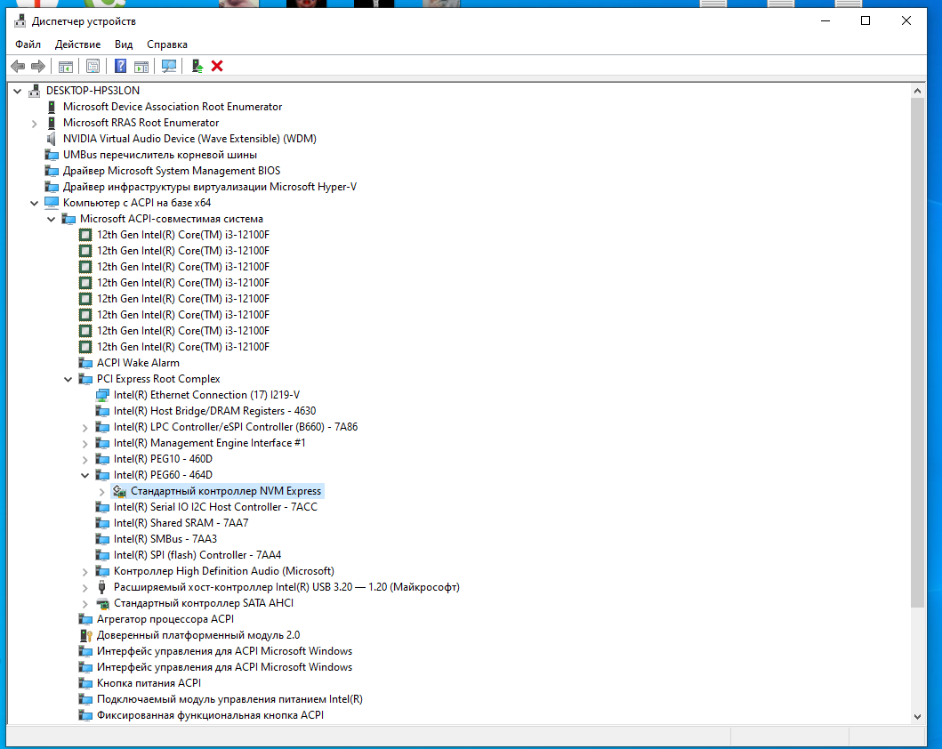Click the scrollbar down arrow in device tree
The height and width of the screenshot is (749, 942).
918,715
